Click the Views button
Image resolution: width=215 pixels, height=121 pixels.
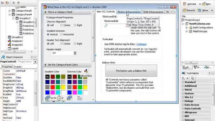coord(203,10)
